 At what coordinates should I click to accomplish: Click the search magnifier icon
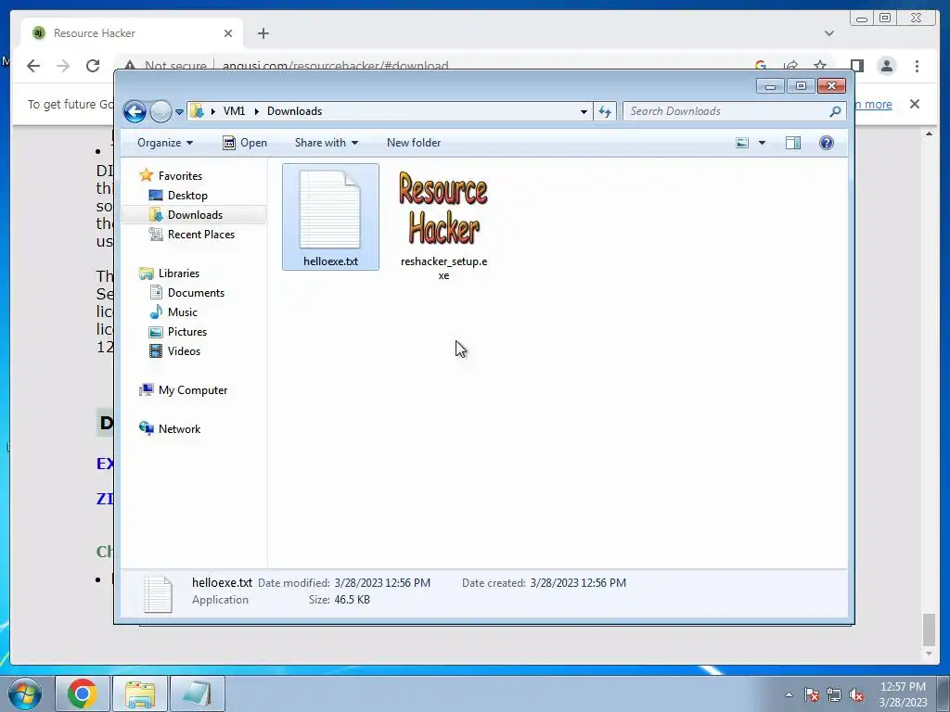coord(836,111)
